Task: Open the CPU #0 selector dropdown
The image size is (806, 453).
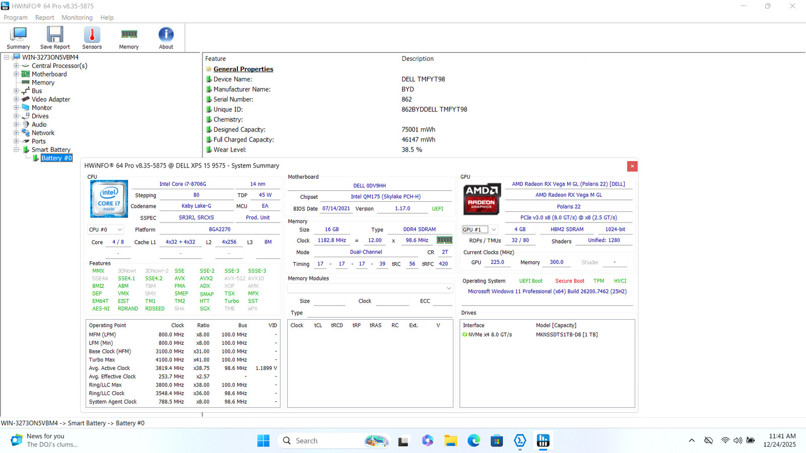Action: click(105, 230)
